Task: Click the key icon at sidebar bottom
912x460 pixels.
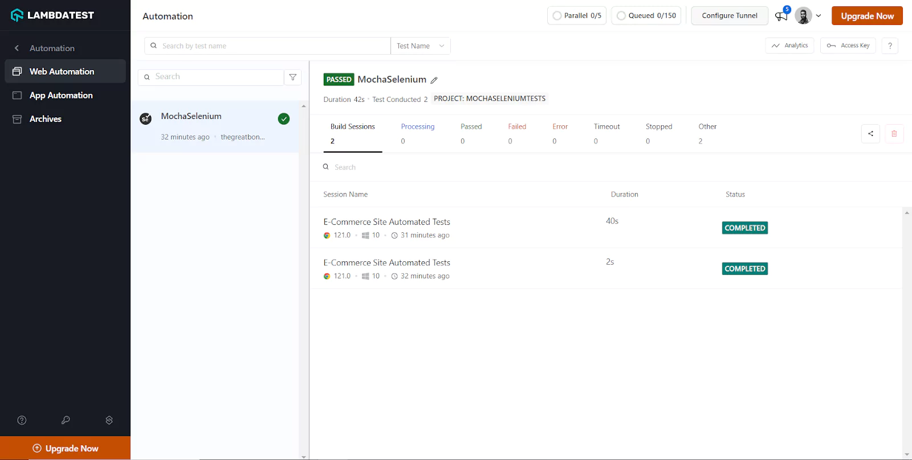Action: 66,420
